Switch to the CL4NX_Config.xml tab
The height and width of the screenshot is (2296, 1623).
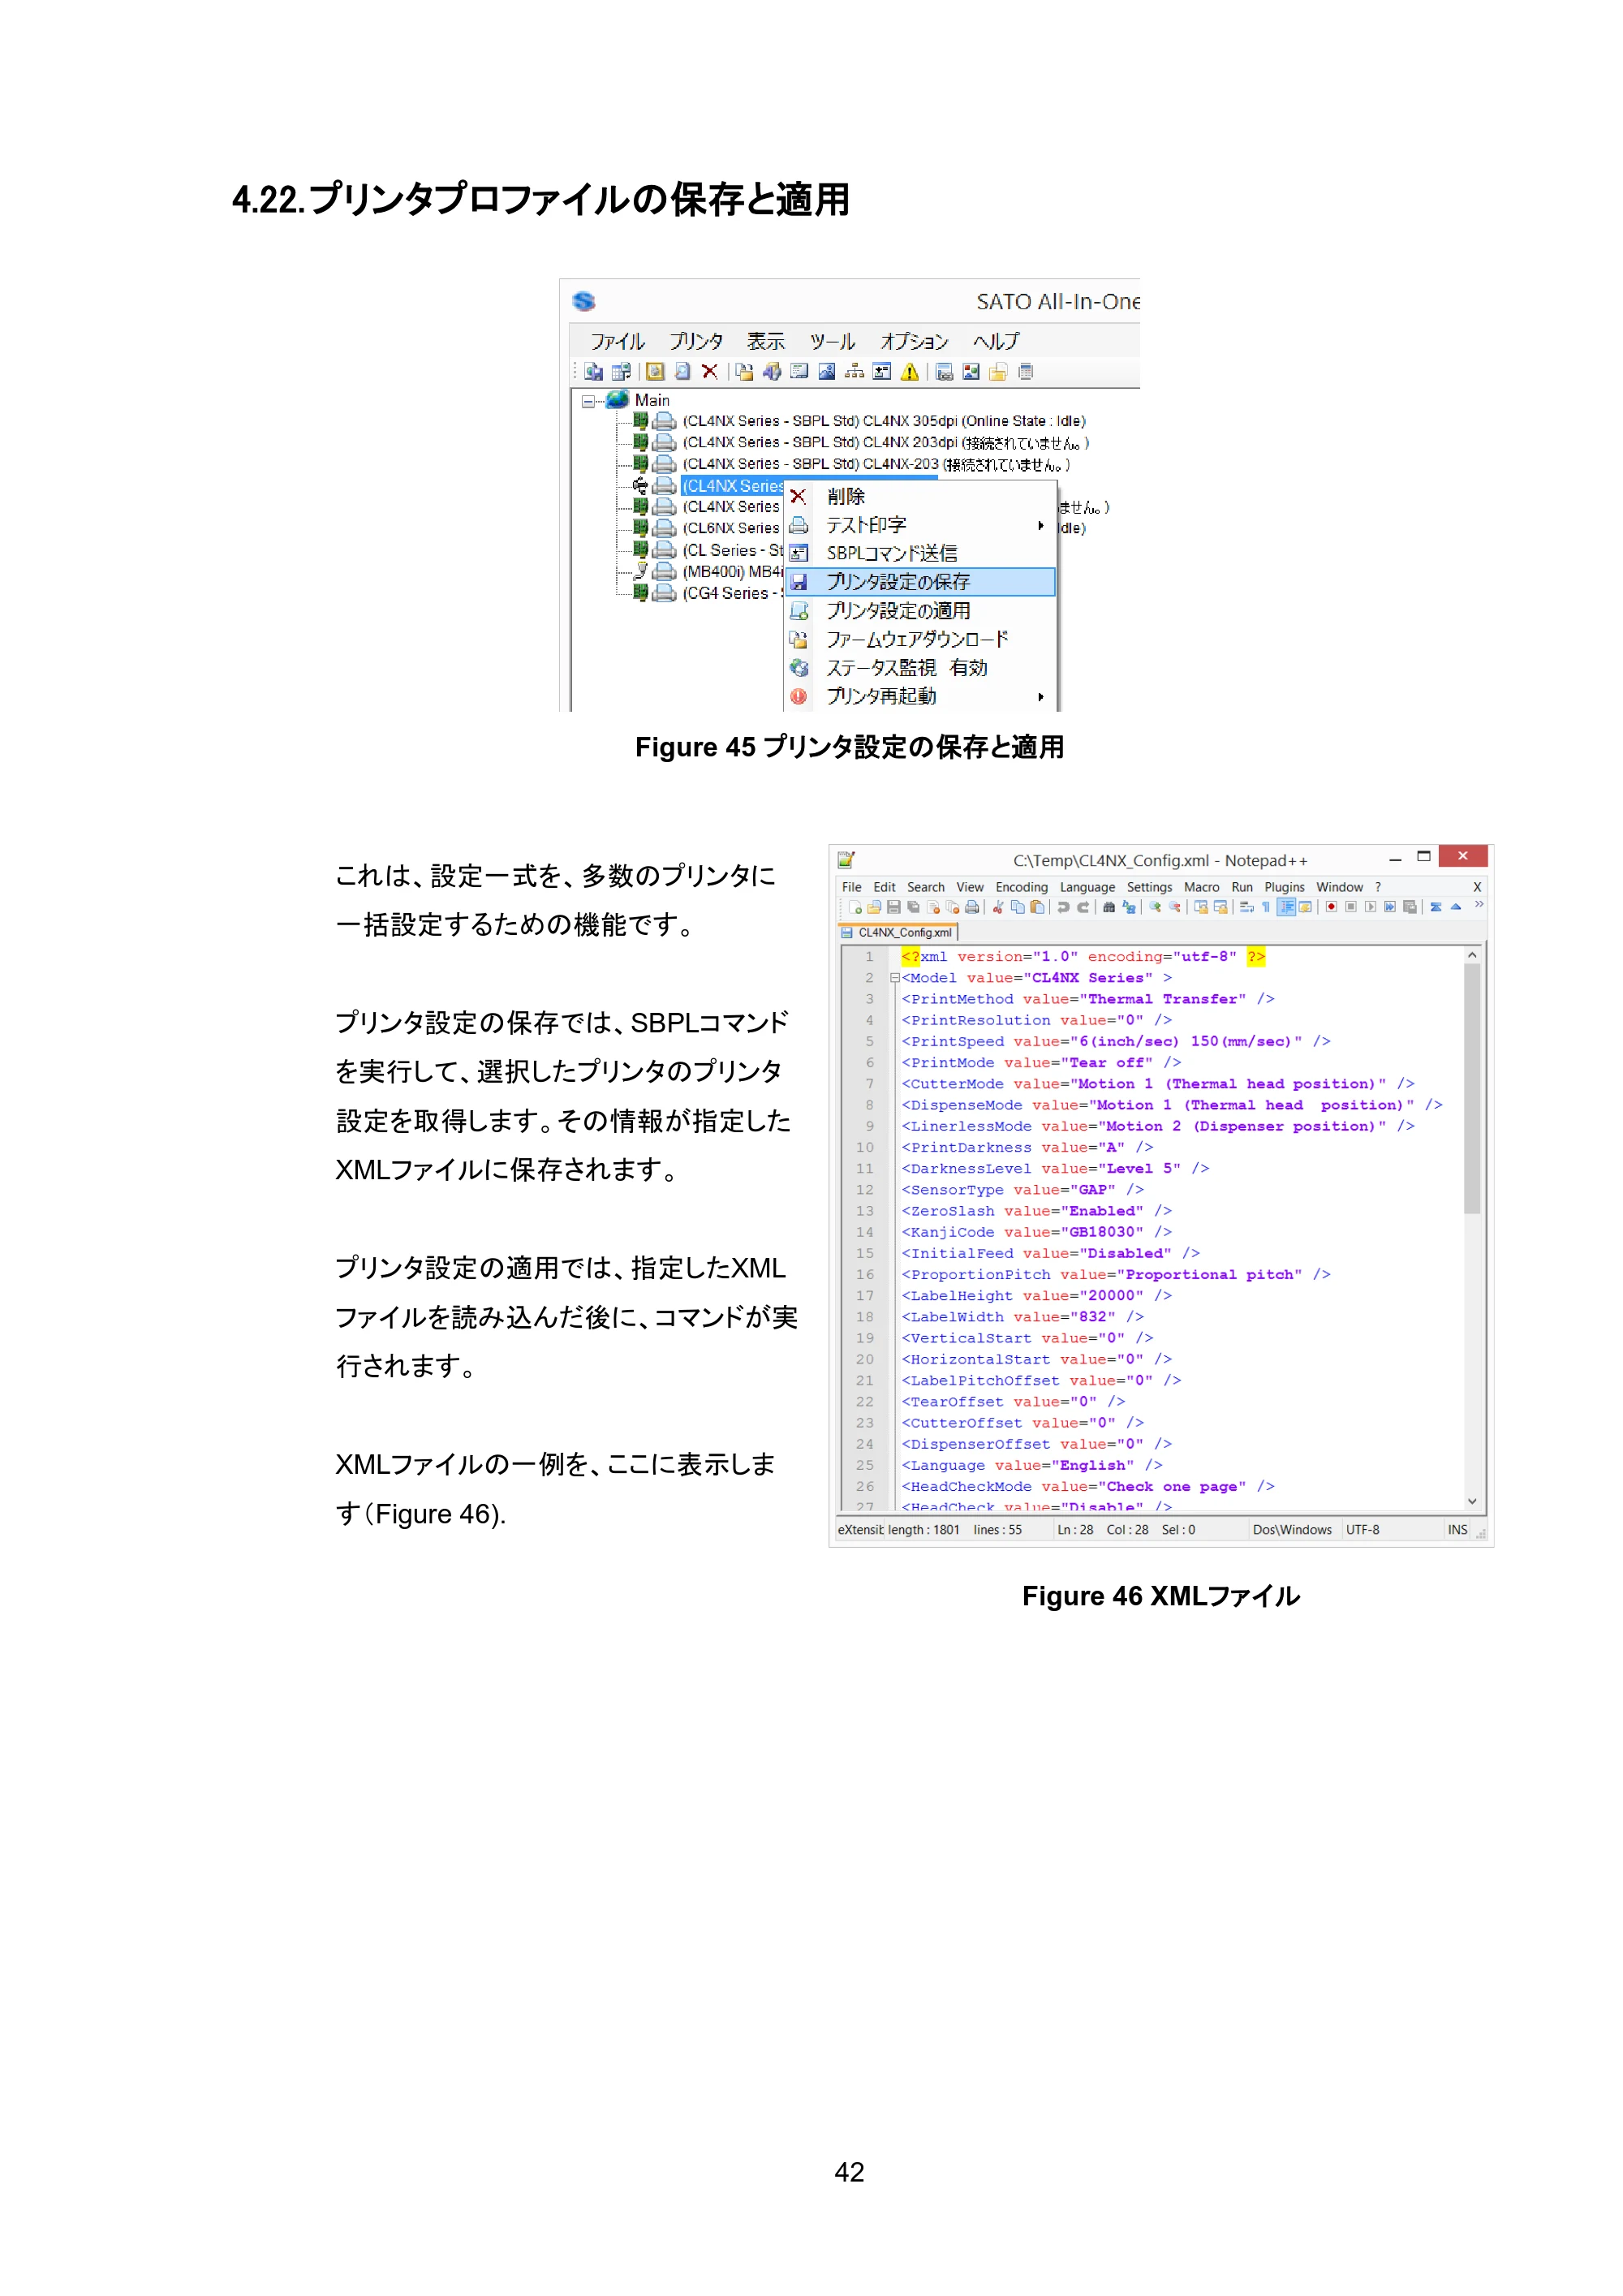click(x=898, y=932)
